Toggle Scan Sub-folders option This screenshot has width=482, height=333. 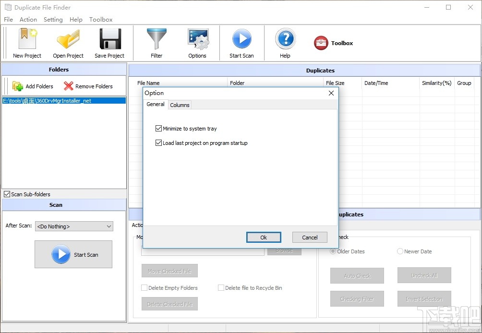7,194
